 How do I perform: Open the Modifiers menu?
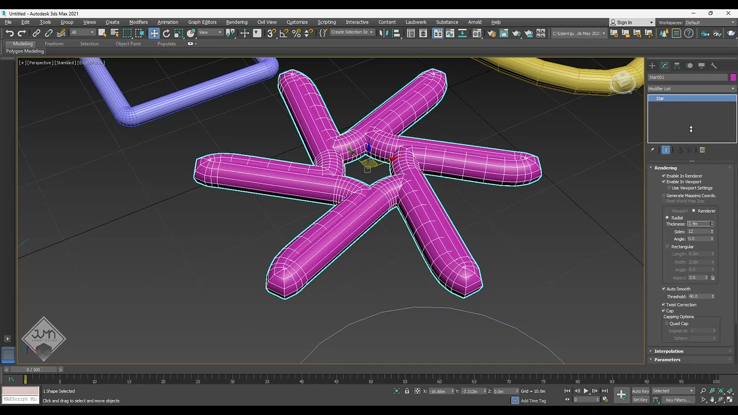coord(138,22)
